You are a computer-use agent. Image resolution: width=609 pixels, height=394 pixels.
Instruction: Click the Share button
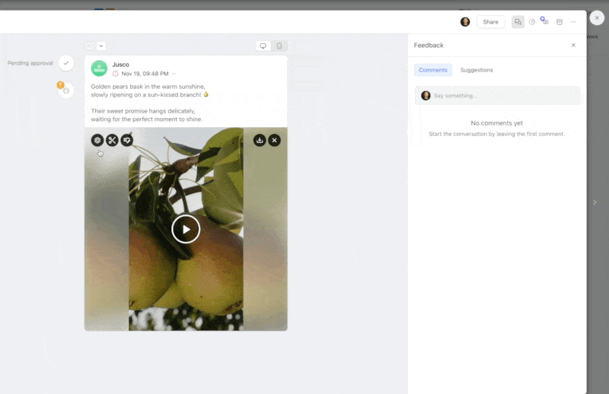pos(490,22)
